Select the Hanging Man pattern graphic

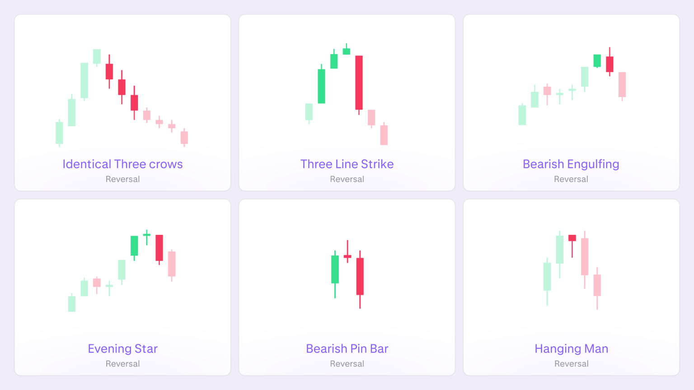pyautogui.click(x=571, y=266)
